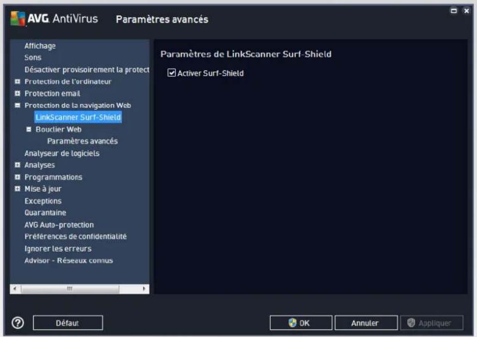Click left arrow of tree scrollbar
Viewport: 477px width, 337px height.
coord(15,288)
